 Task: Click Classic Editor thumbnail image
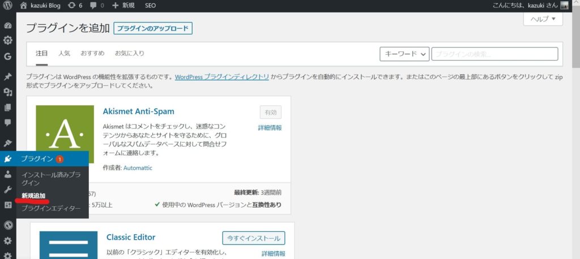click(69, 245)
